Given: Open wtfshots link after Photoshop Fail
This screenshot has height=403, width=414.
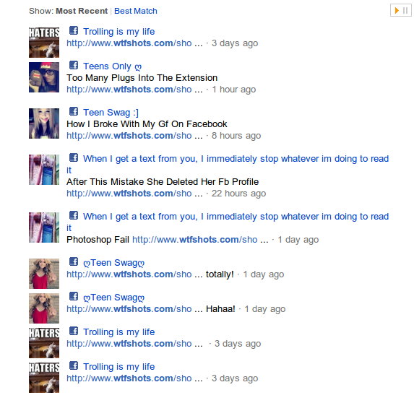Looking at the screenshot, I should 200,240.
